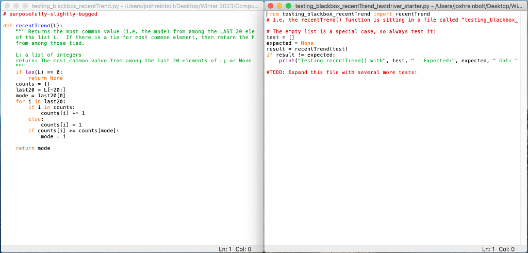528x253 pixels.
Task: Click the '#TODO: Expand this file' comment
Action: coord(342,72)
